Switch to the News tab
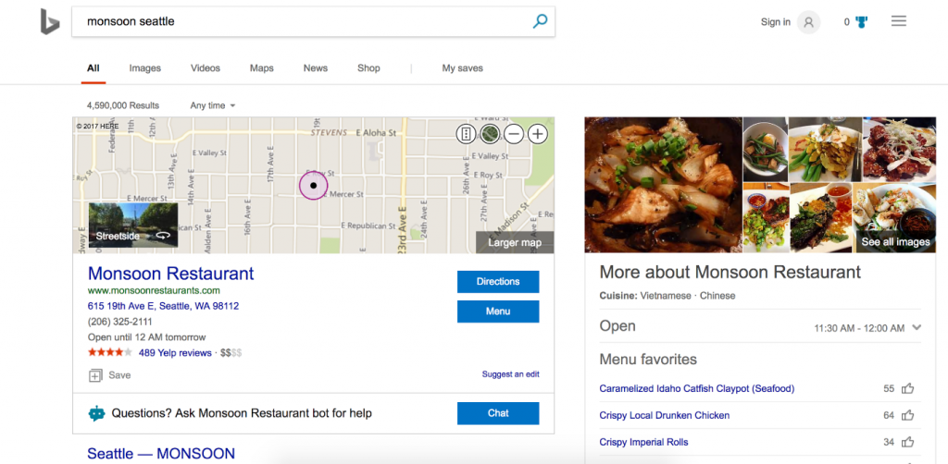 (316, 68)
